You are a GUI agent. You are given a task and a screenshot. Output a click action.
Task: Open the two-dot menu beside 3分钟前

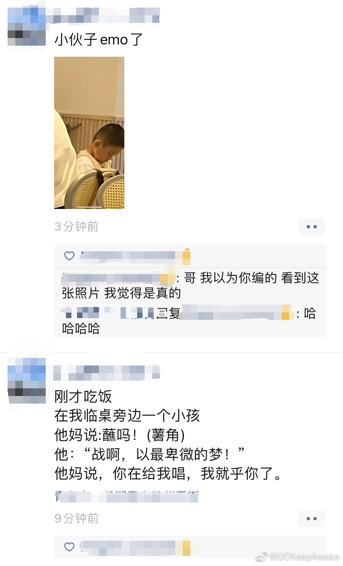(x=312, y=227)
